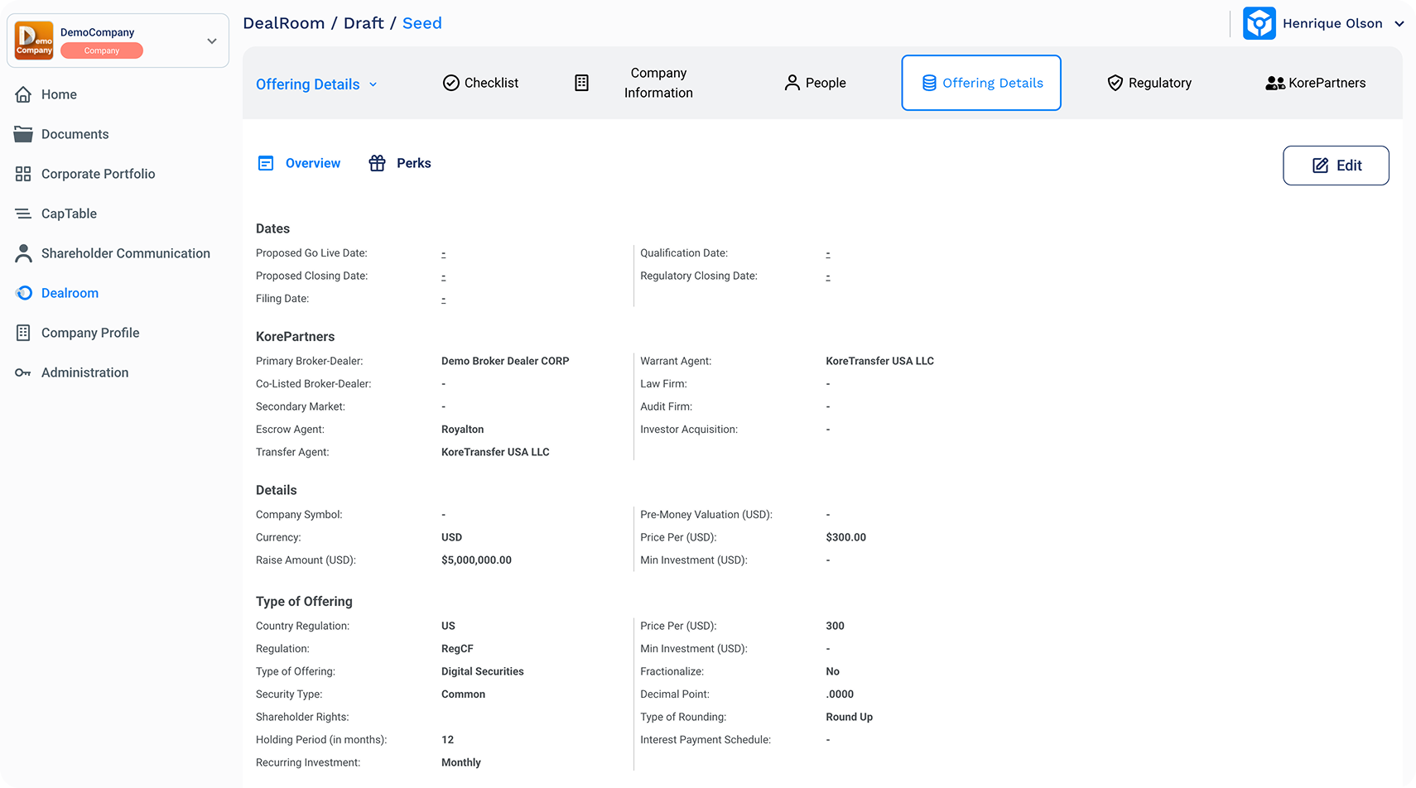
Task: Open the KorePartners tab
Action: tap(1316, 83)
